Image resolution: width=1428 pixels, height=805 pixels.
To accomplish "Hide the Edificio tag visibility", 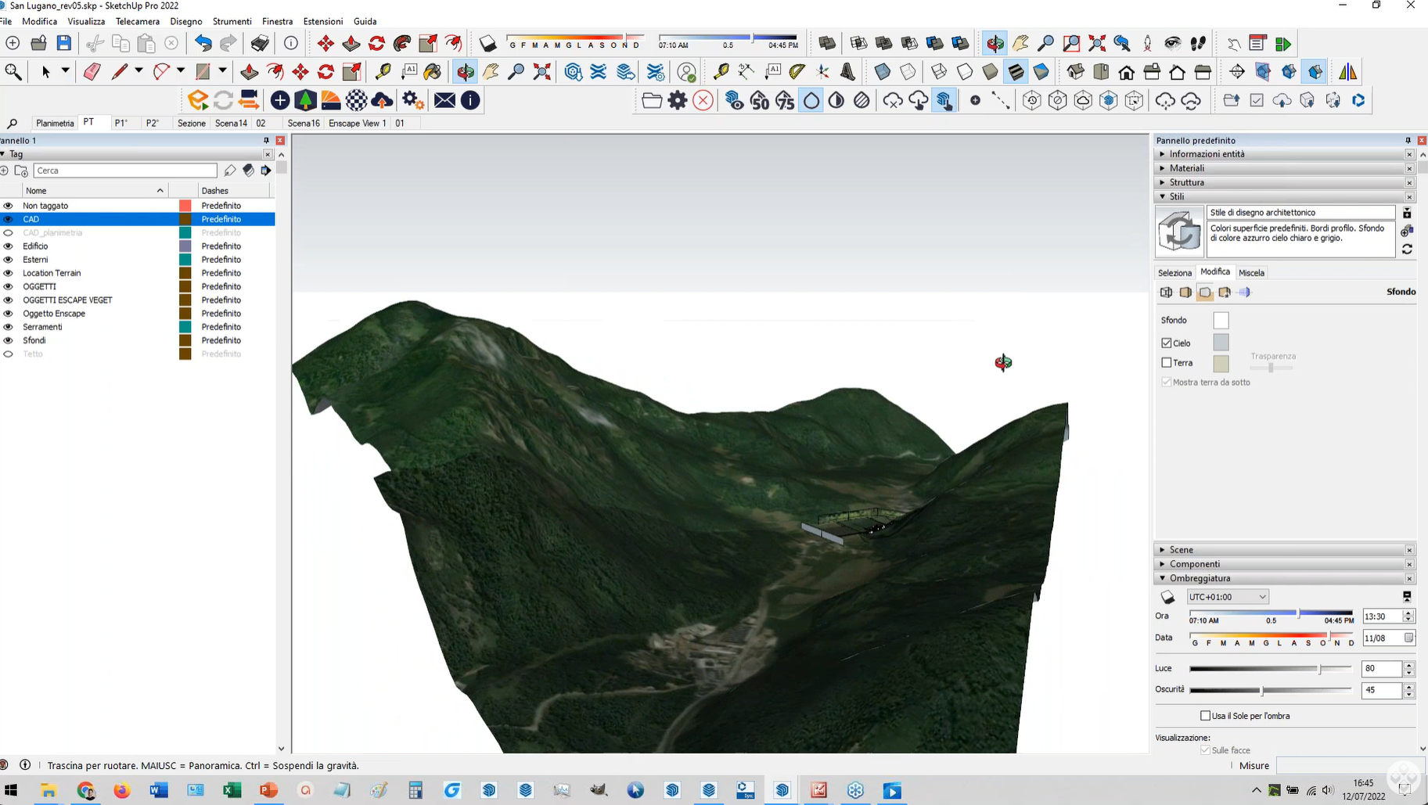I will pos(9,246).
